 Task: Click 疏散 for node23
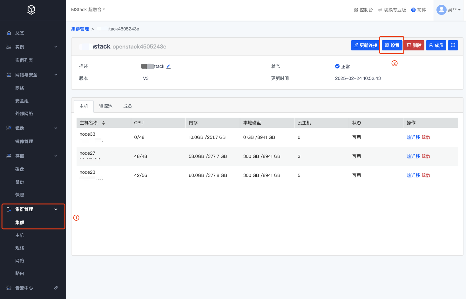click(x=426, y=175)
